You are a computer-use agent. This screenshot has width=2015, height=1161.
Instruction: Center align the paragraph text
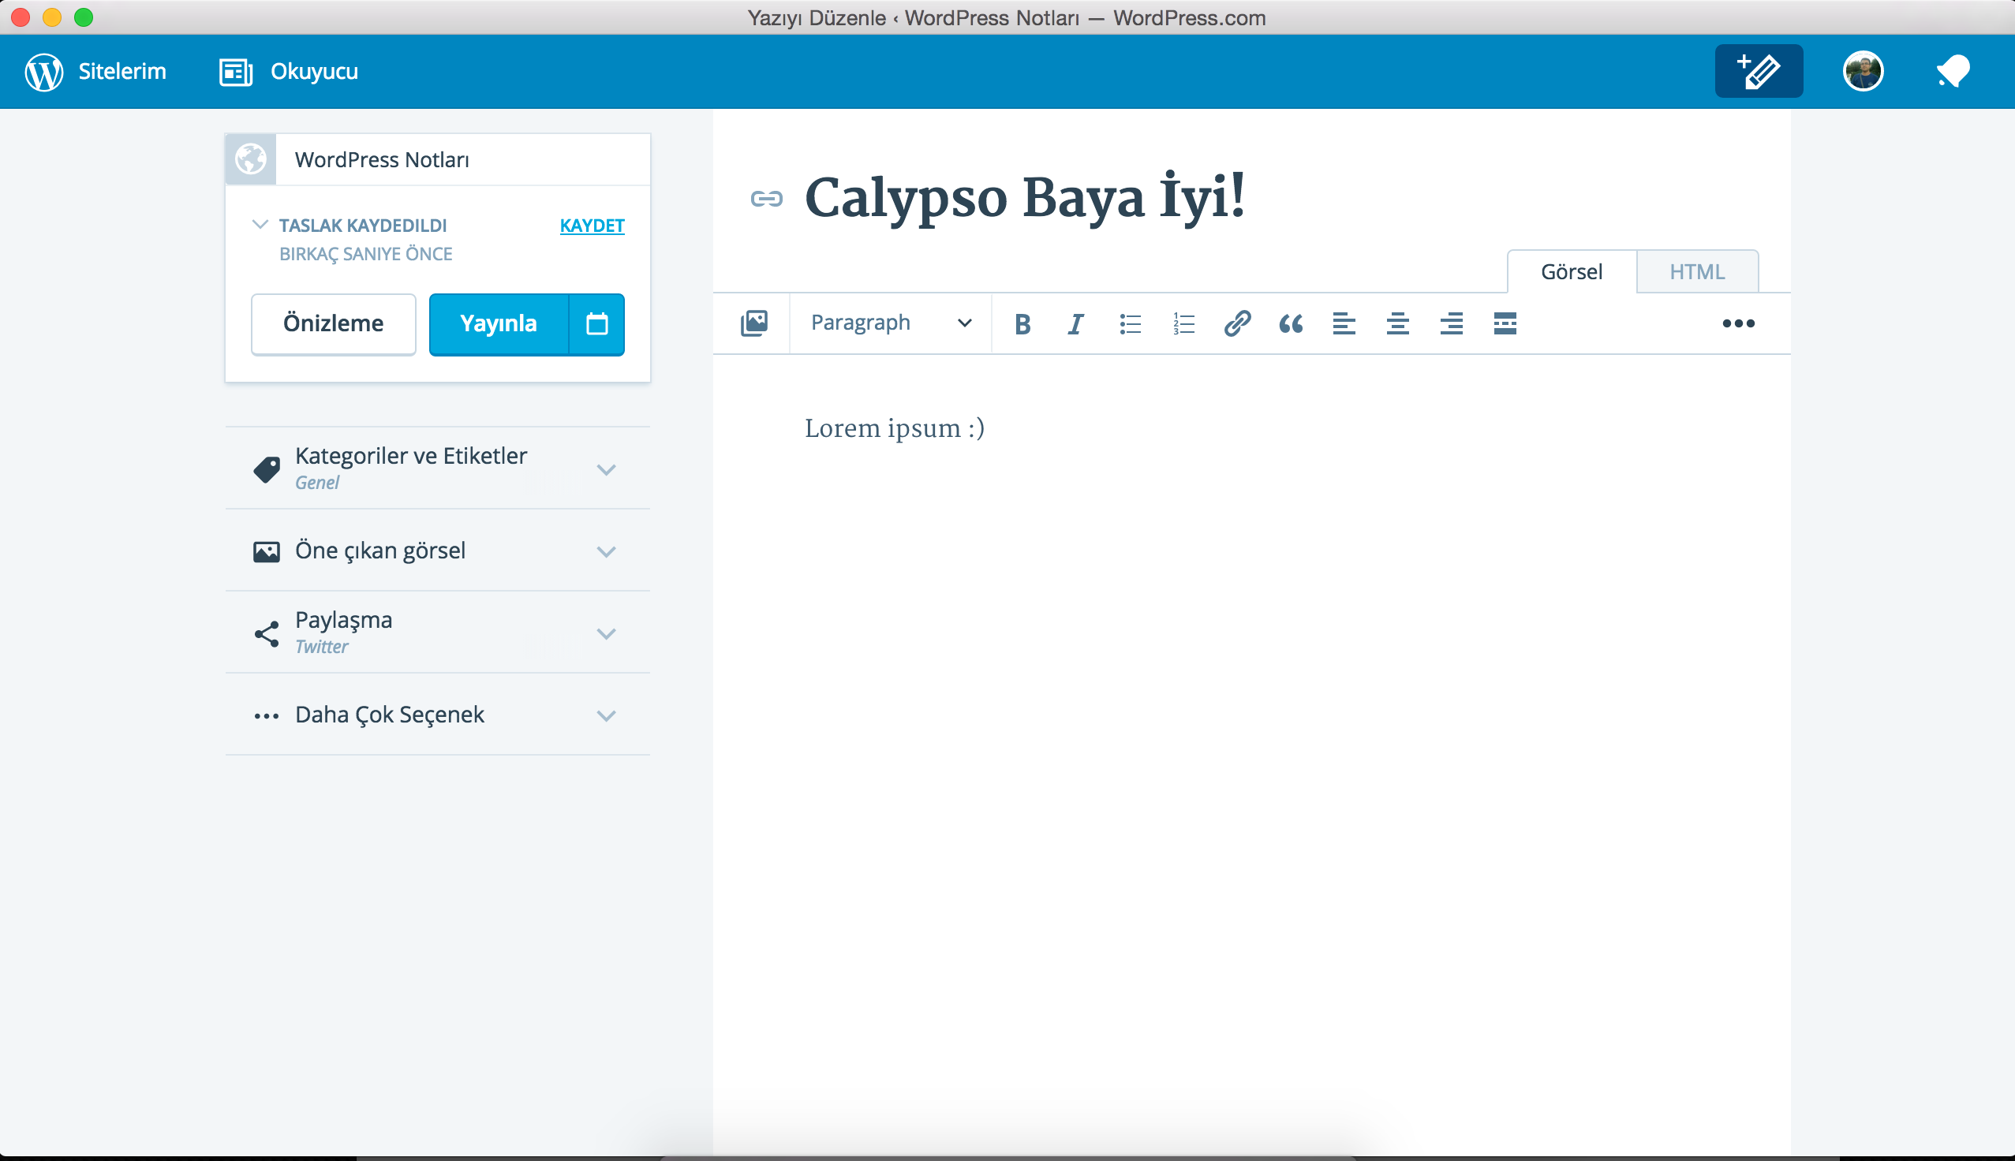pos(1397,323)
